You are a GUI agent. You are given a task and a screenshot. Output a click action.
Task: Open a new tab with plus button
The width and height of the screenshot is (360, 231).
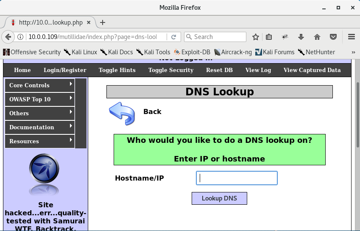pyautogui.click(x=103, y=22)
